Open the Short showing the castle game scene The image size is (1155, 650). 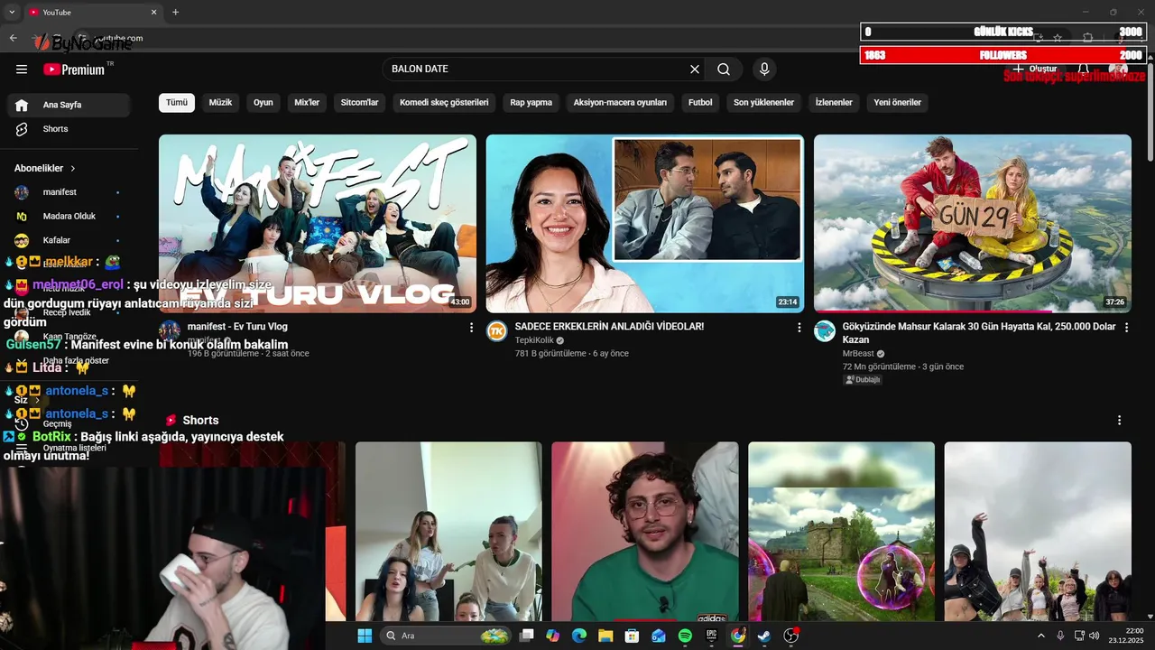pos(842,532)
